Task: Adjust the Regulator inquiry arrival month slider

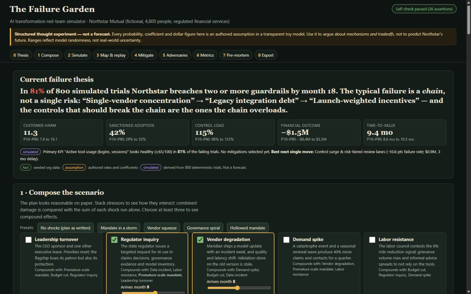Action: point(153,292)
